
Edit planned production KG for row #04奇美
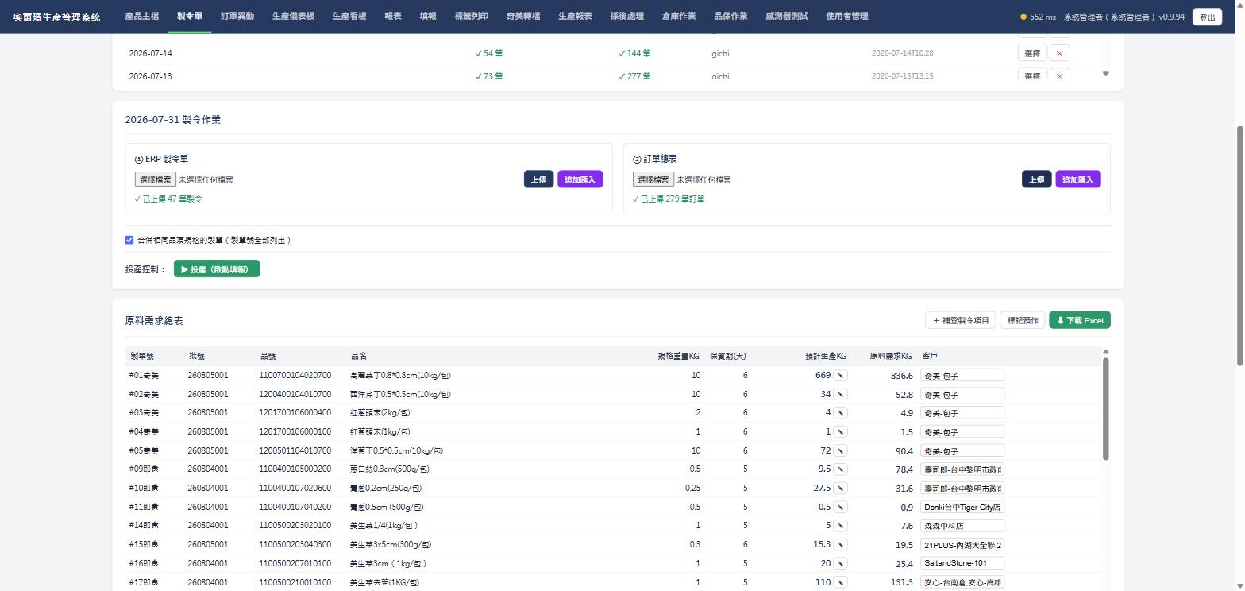pyautogui.click(x=840, y=431)
